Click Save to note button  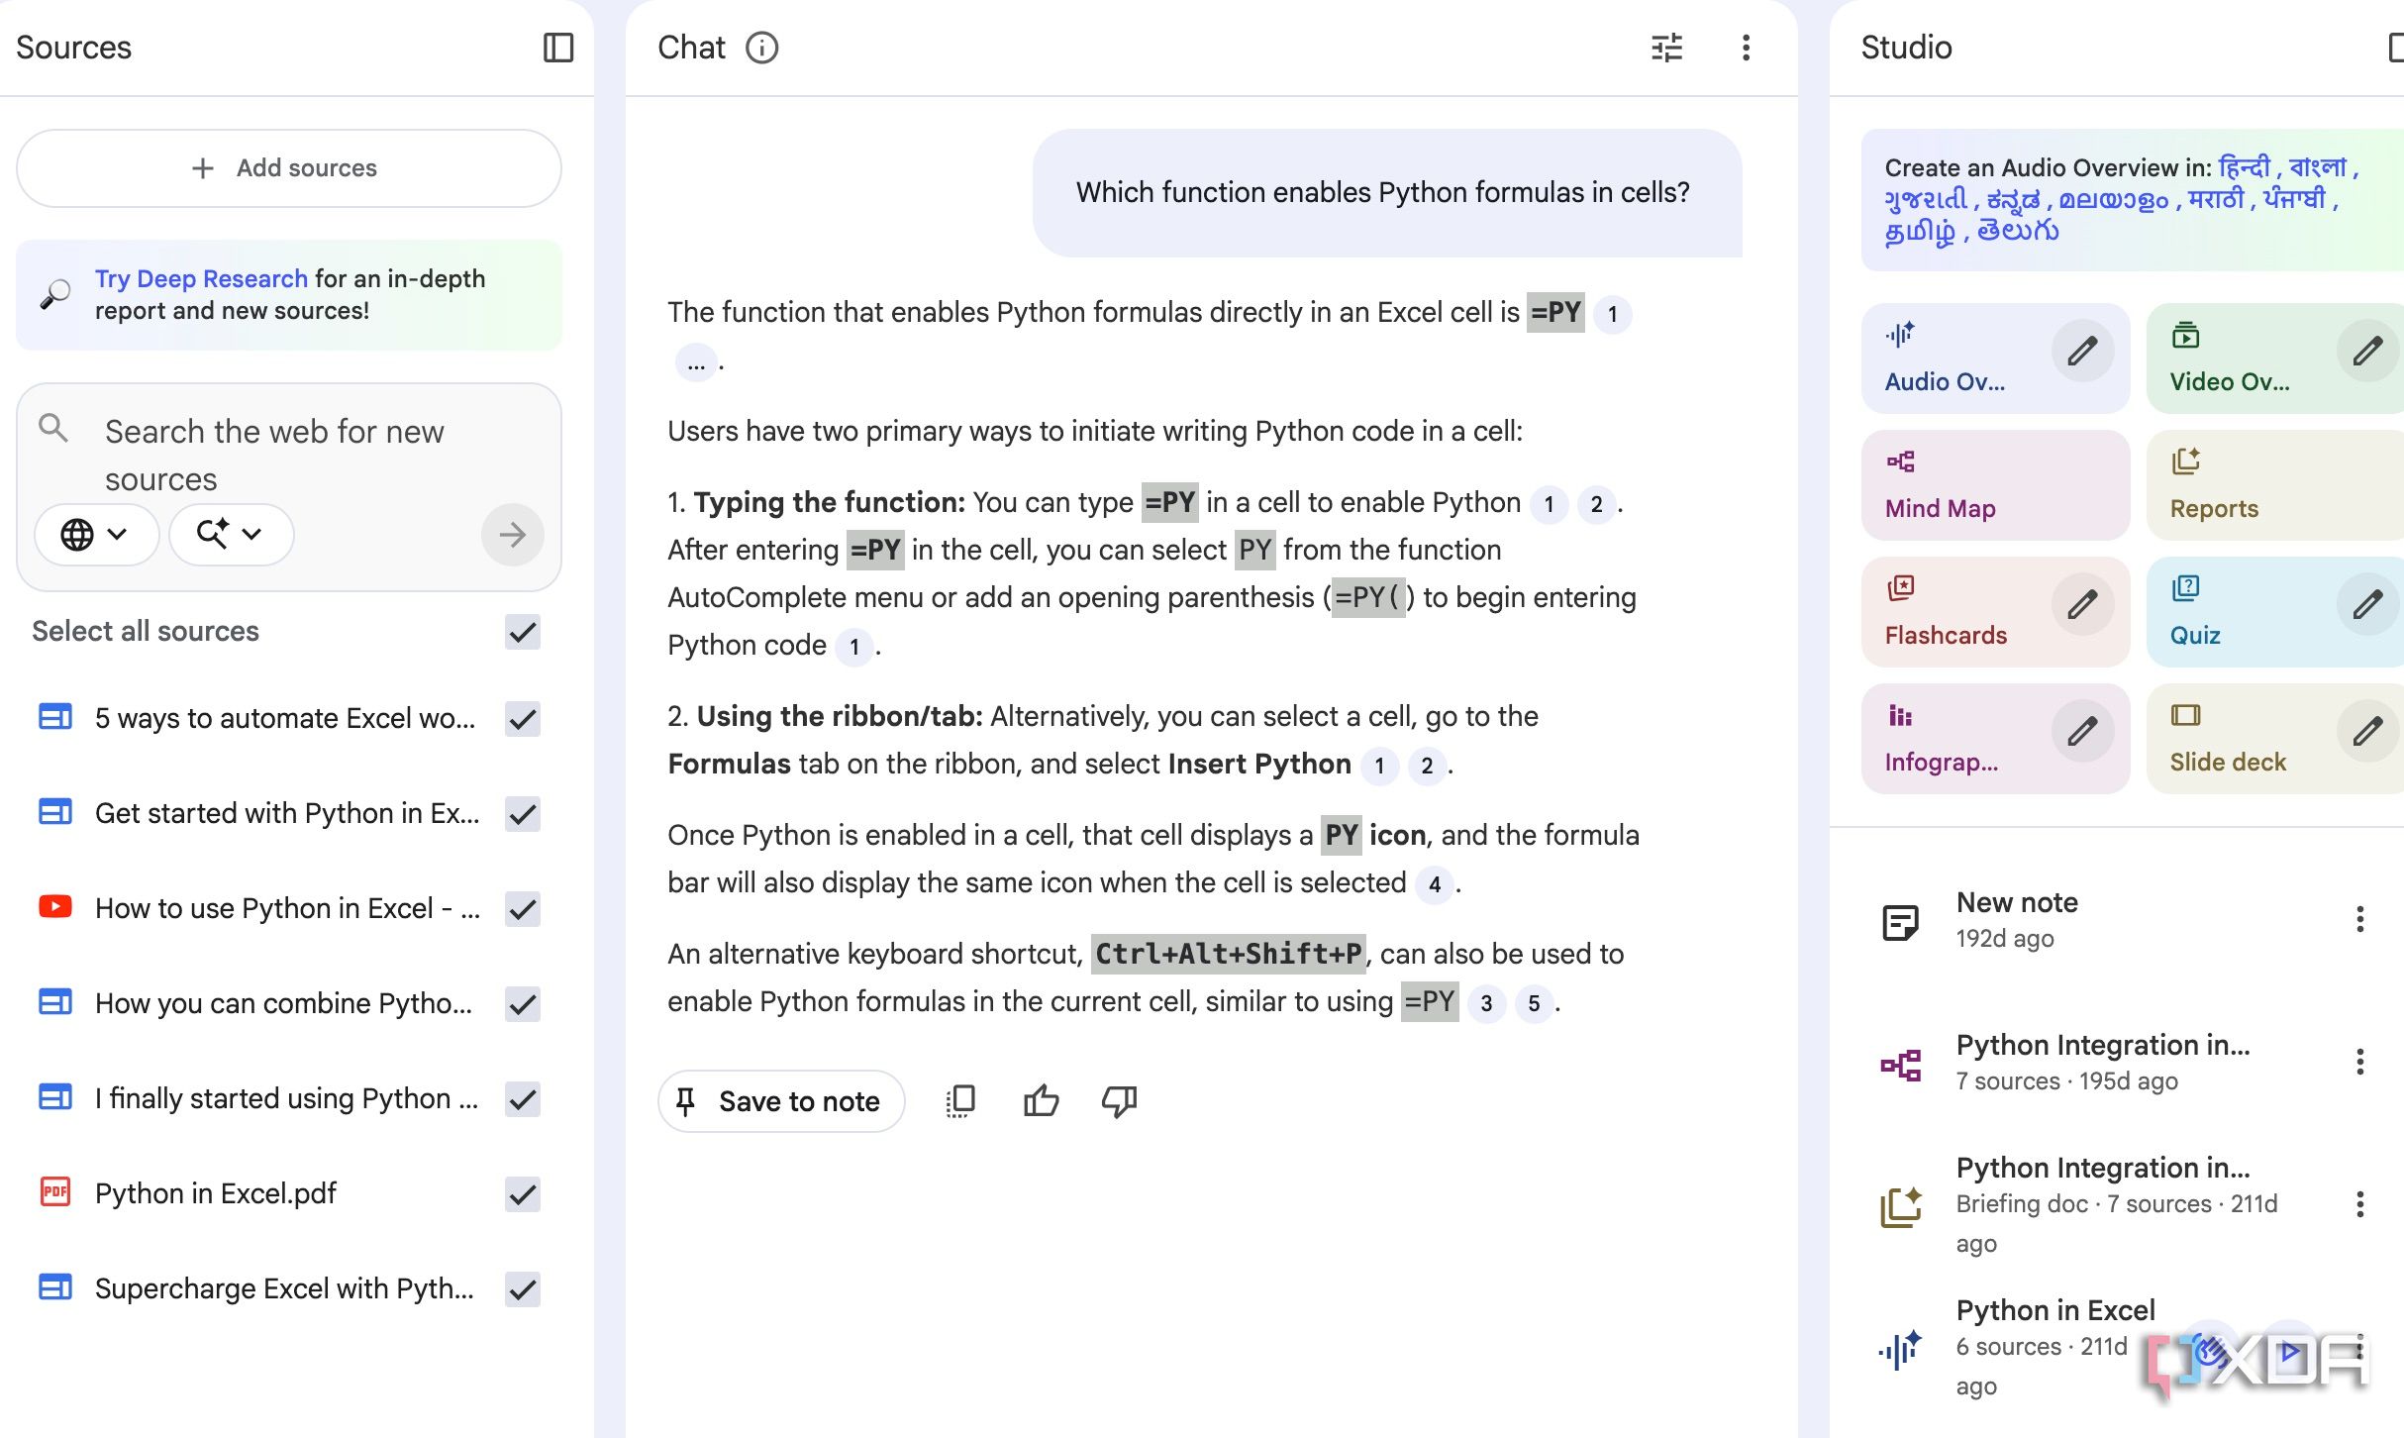780,1101
